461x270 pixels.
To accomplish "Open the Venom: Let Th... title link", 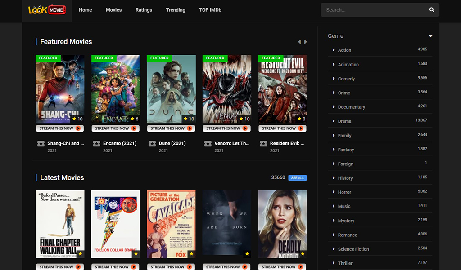I will pyautogui.click(x=232, y=143).
